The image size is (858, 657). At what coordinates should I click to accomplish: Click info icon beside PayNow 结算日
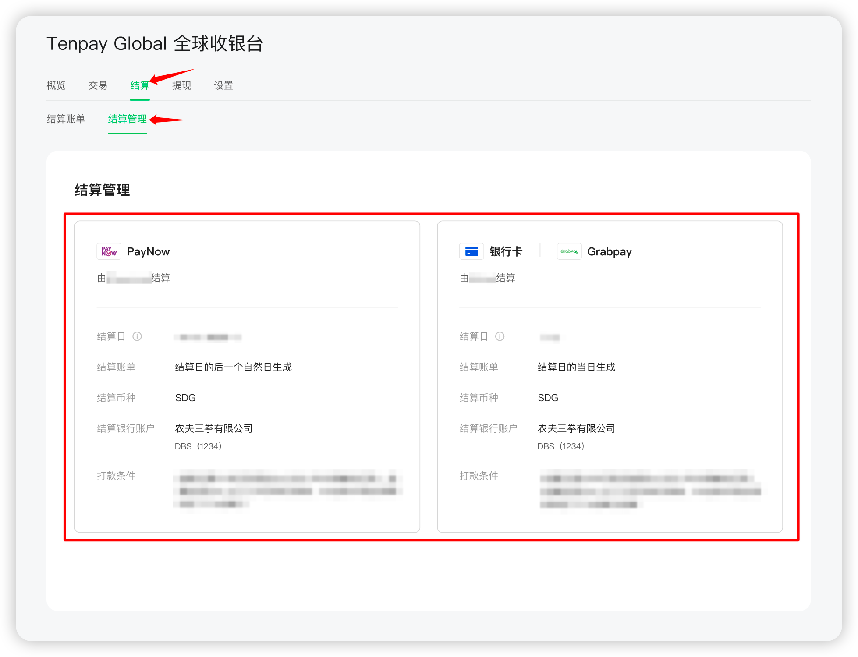[137, 336]
